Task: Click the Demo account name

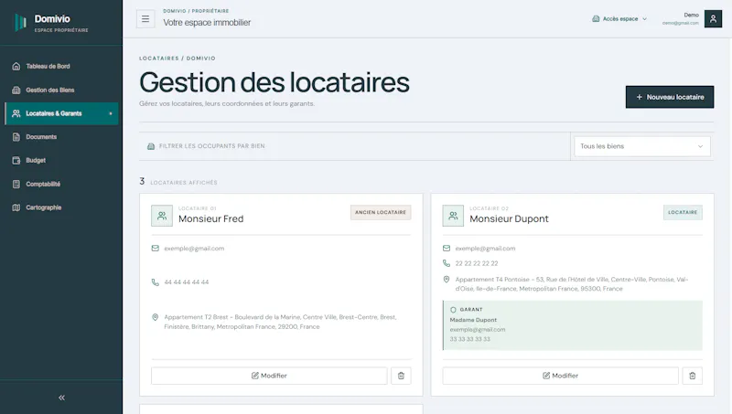Action: tap(692, 15)
